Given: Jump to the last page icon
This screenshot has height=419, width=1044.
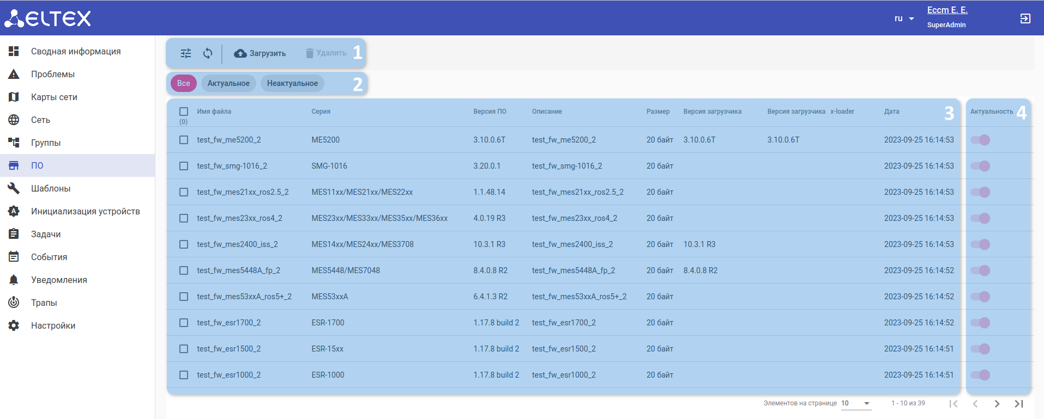Looking at the screenshot, I should 1018,404.
